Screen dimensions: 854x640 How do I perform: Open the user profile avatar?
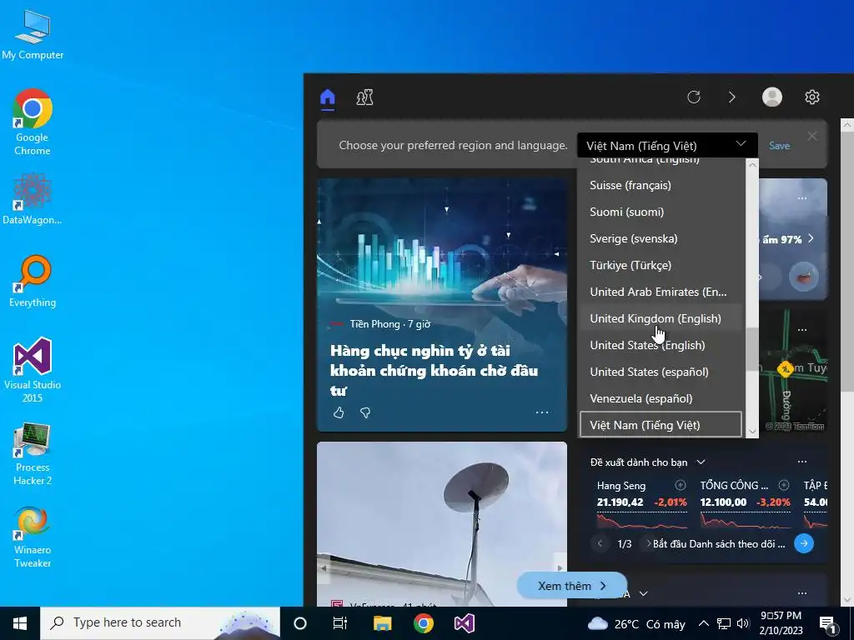[x=771, y=97]
